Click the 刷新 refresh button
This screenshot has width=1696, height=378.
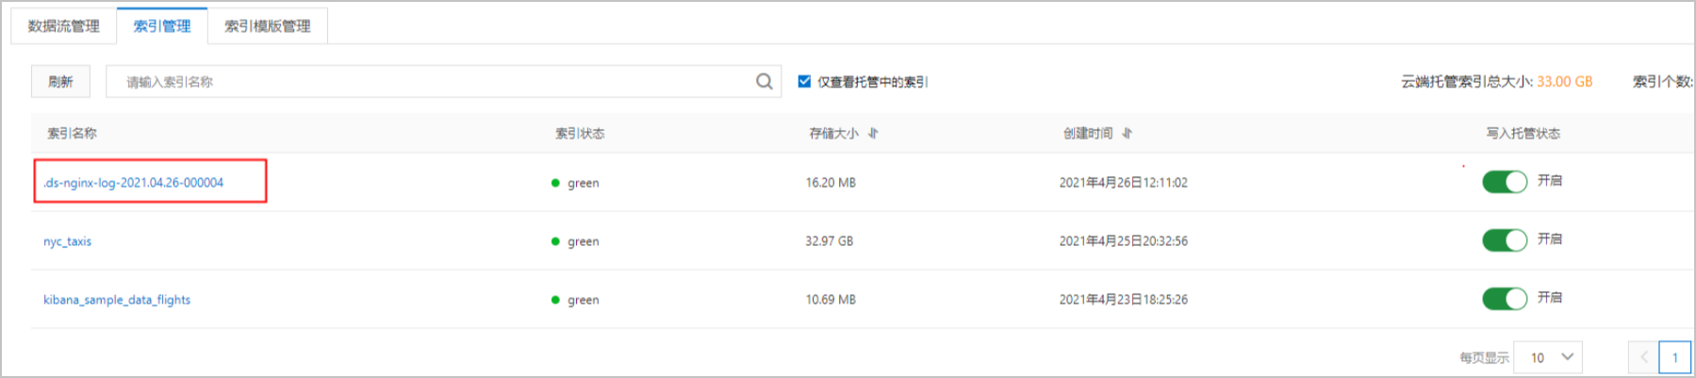click(60, 82)
